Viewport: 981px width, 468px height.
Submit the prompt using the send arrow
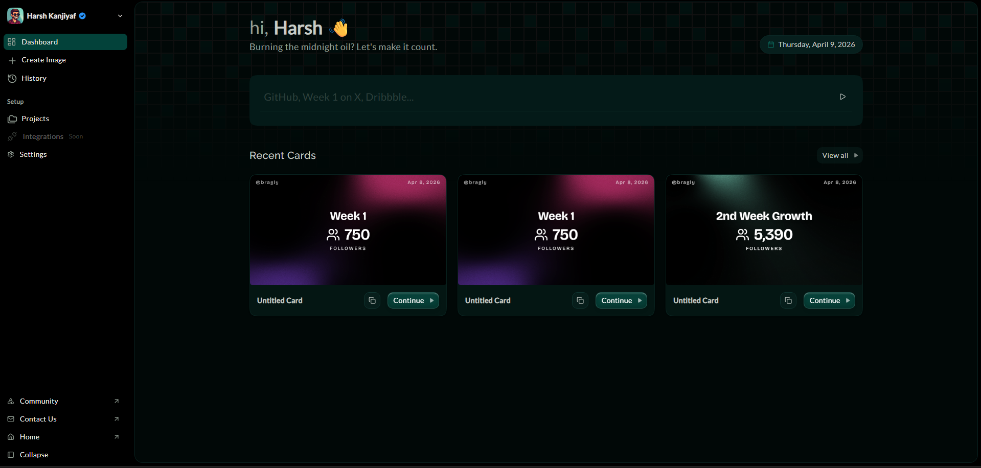coord(842,97)
